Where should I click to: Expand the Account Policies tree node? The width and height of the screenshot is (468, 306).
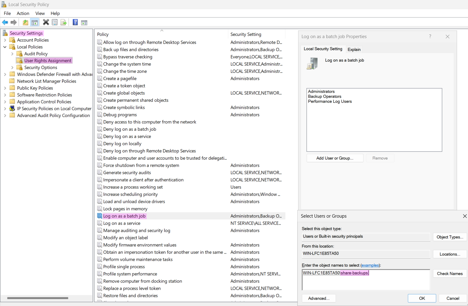point(5,40)
